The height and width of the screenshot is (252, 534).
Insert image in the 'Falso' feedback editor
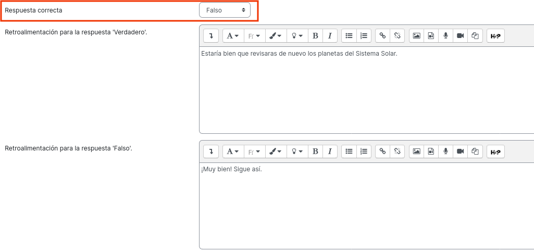click(x=416, y=152)
